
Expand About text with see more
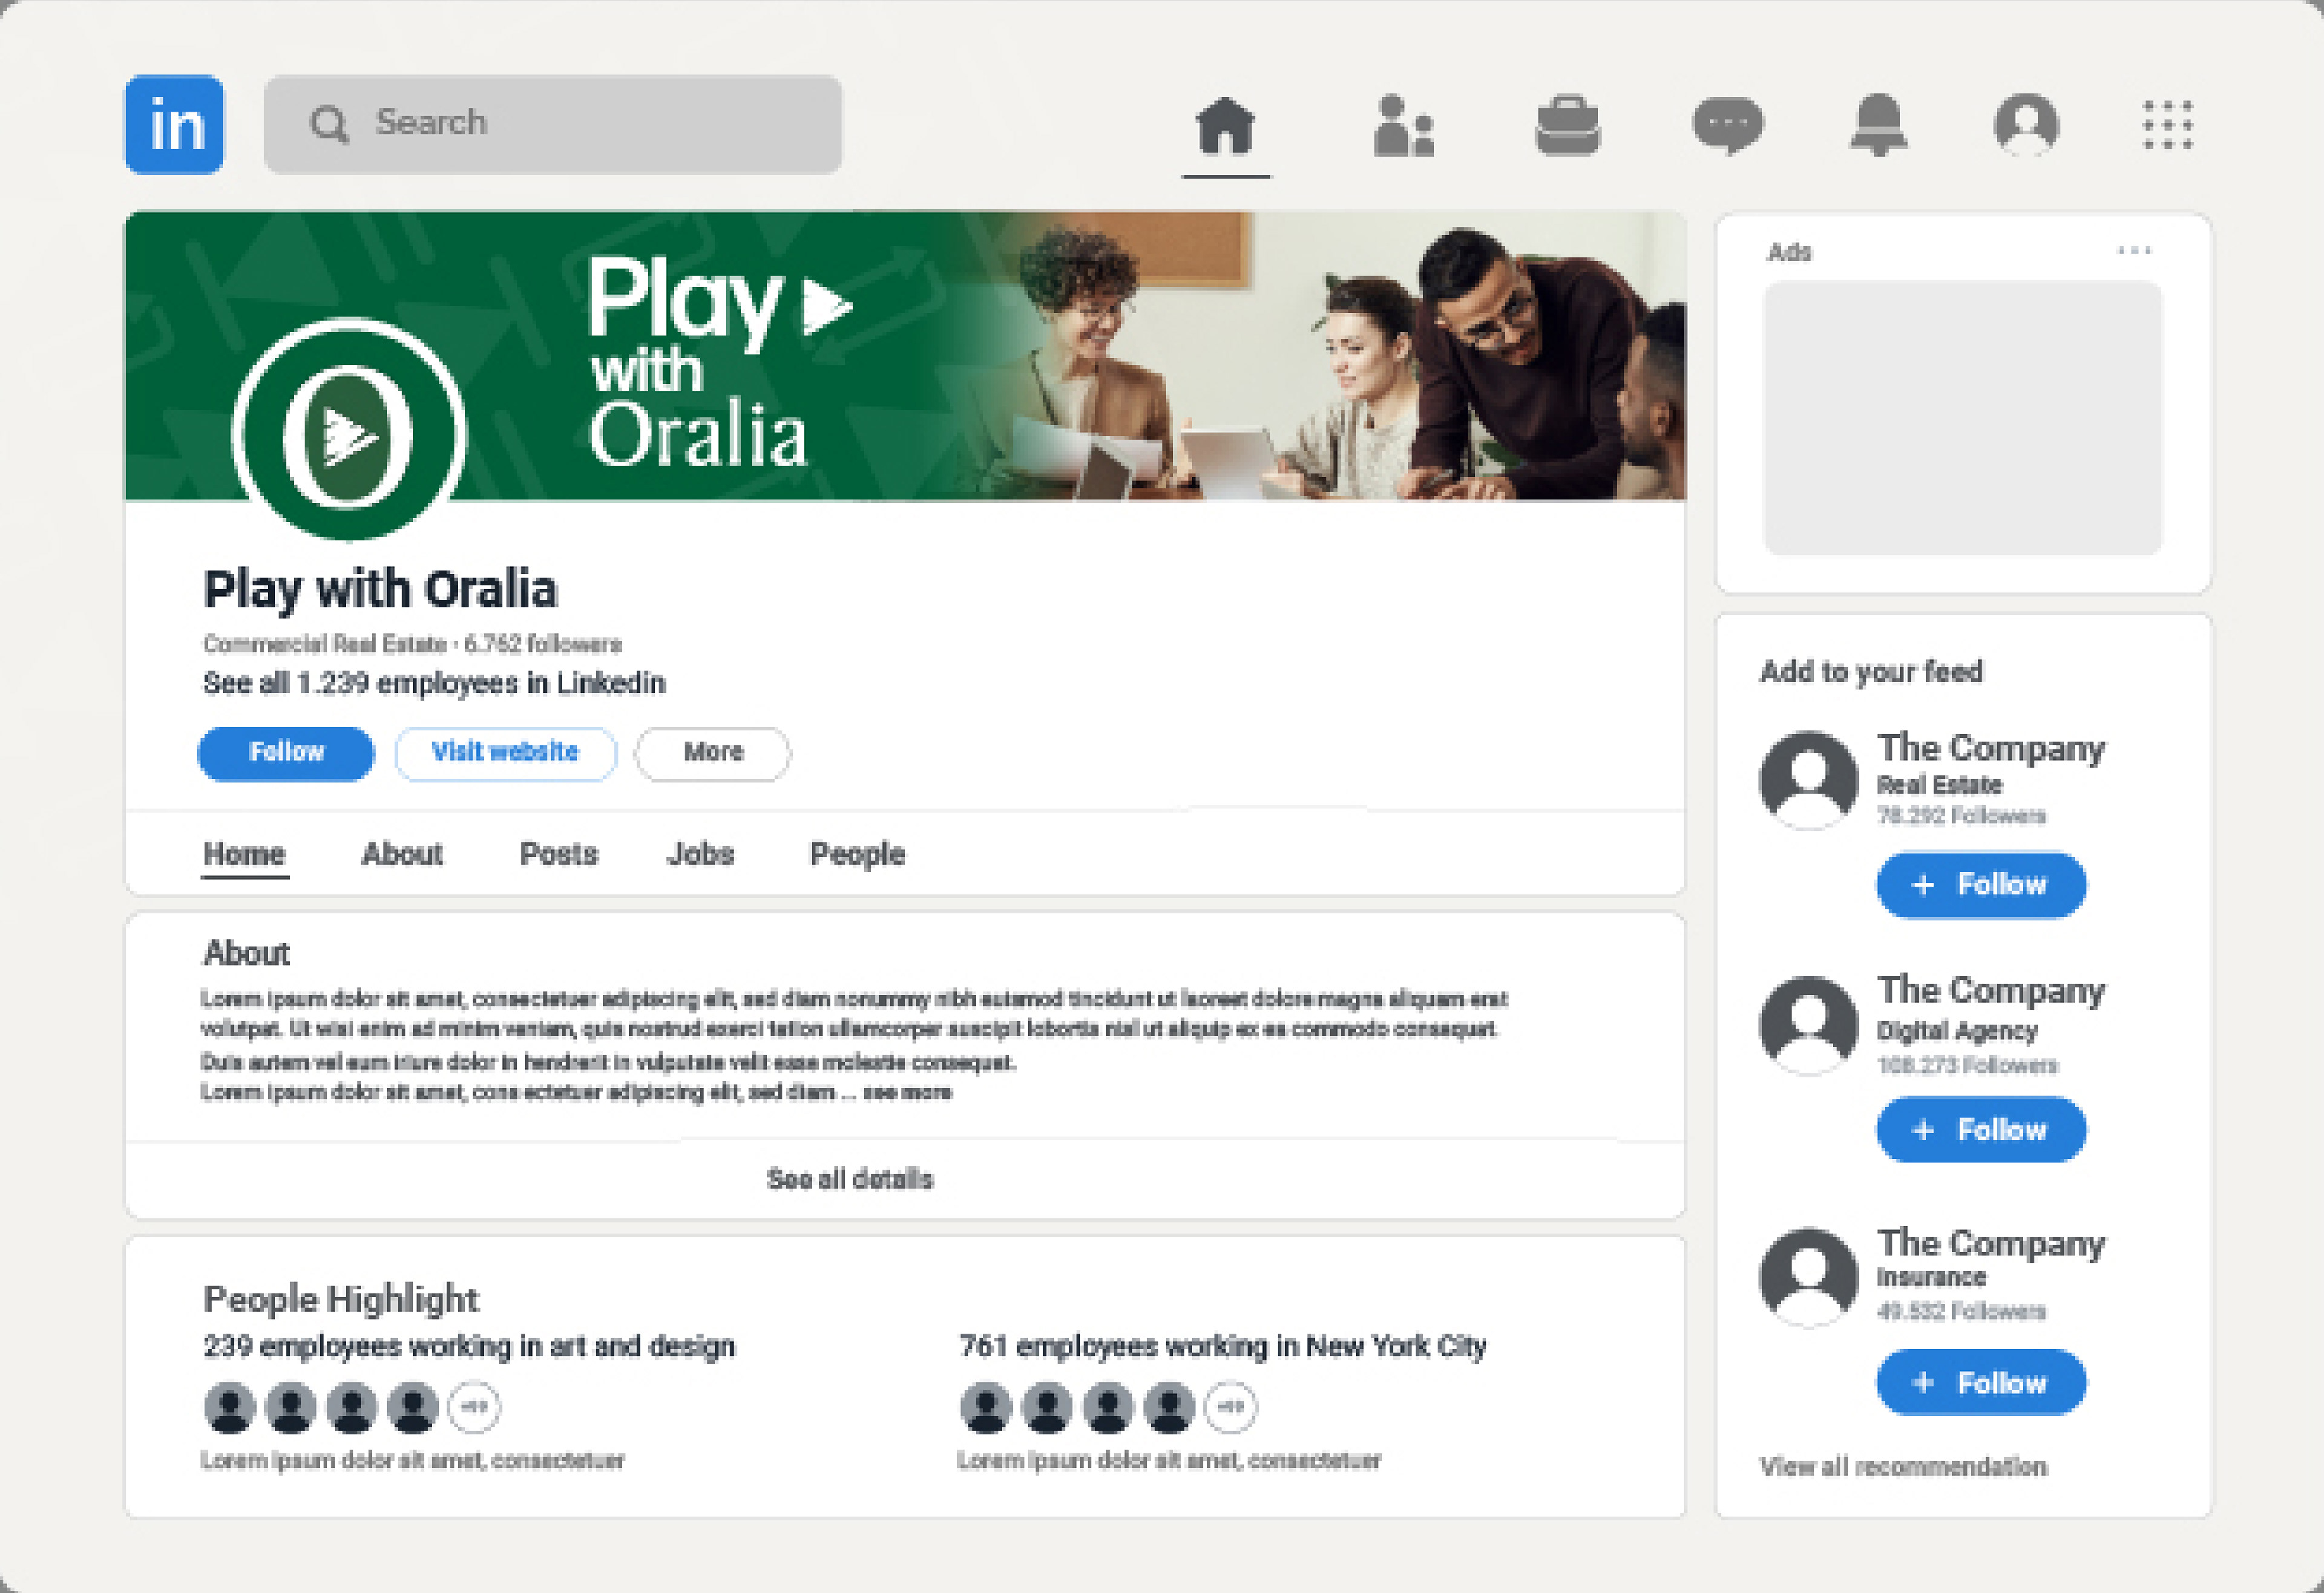click(907, 1092)
